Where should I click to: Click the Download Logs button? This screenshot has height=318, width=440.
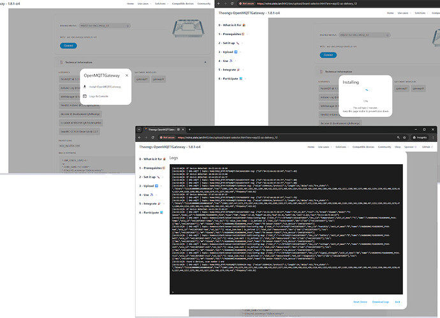(x=381, y=301)
